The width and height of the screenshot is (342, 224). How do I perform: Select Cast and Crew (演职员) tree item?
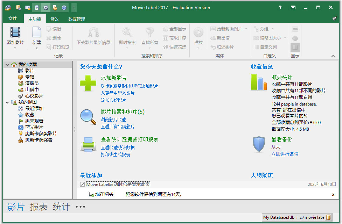[32, 83]
